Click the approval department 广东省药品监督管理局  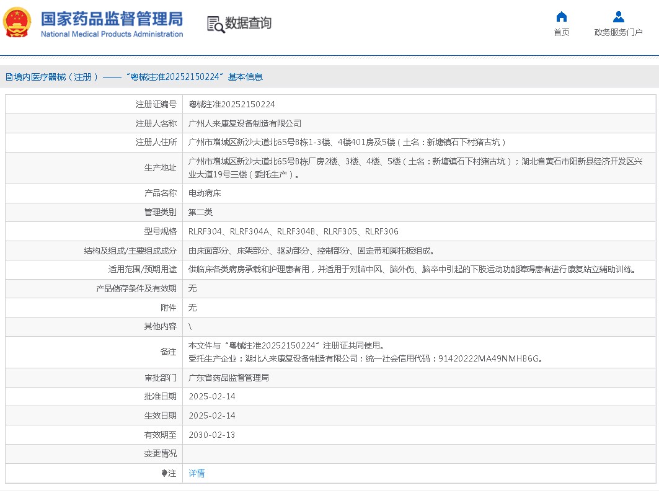[x=229, y=378]
